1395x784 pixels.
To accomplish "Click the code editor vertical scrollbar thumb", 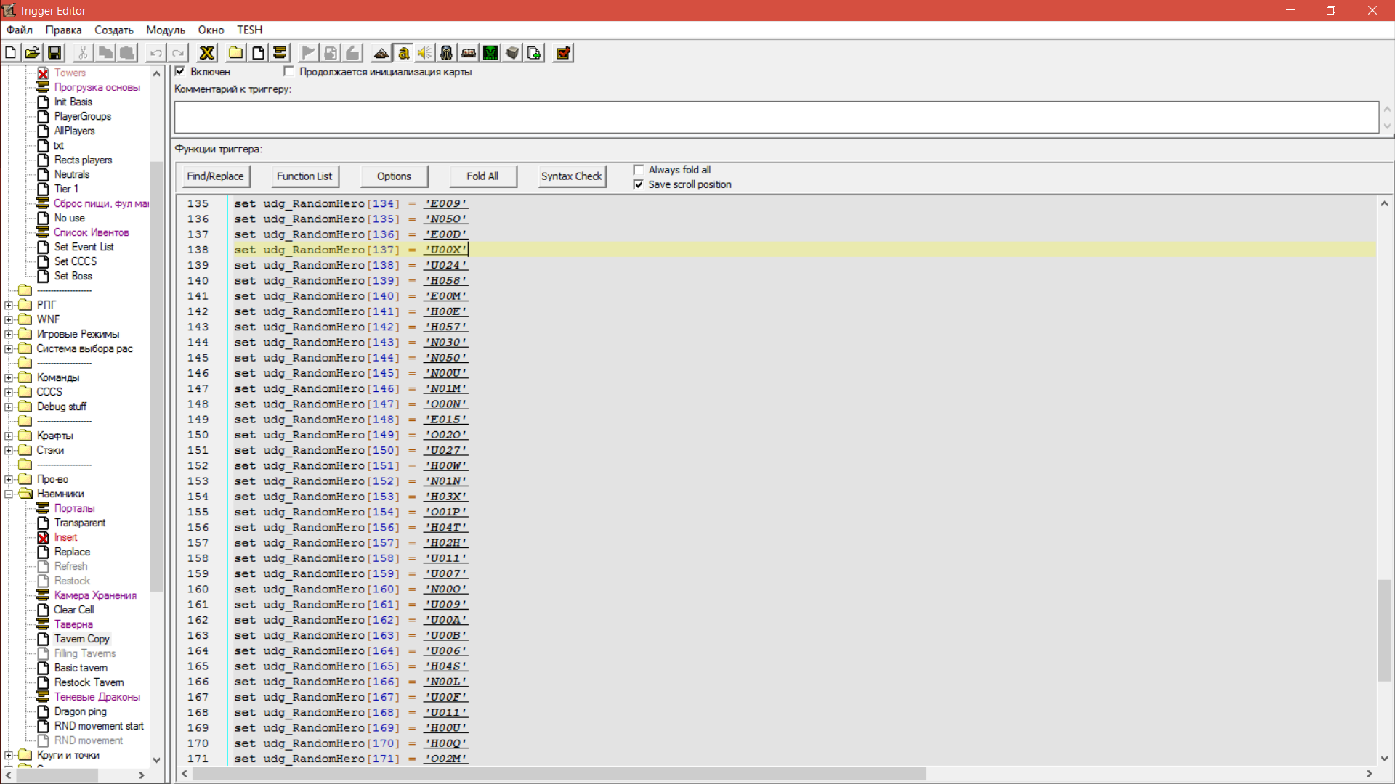I will coord(1384,630).
